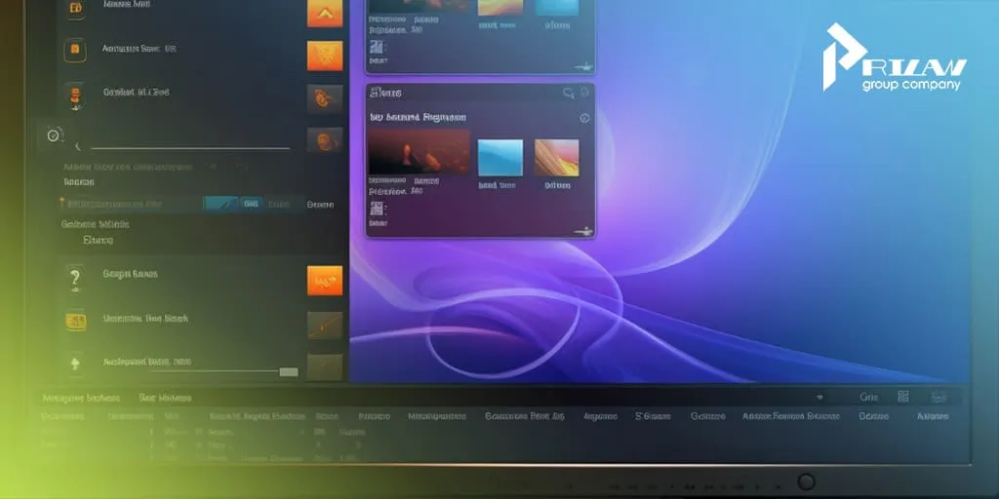Click the up-arrow icon in the bottom sidebar row
The width and height of the screenshot is (999, 499).
click(75, 363)
